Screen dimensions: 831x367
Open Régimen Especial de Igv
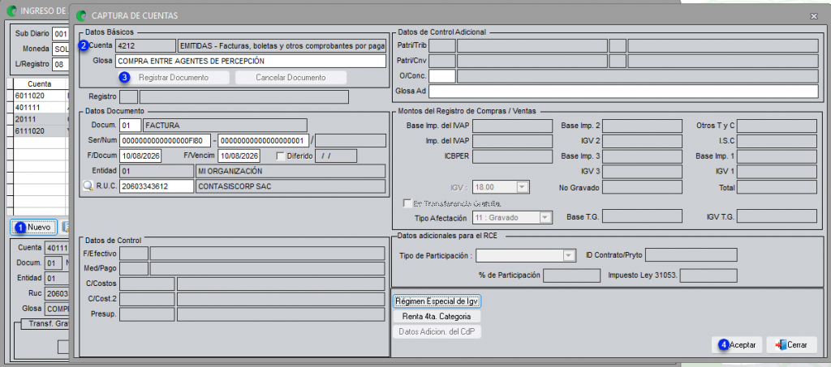click(437, 301)
